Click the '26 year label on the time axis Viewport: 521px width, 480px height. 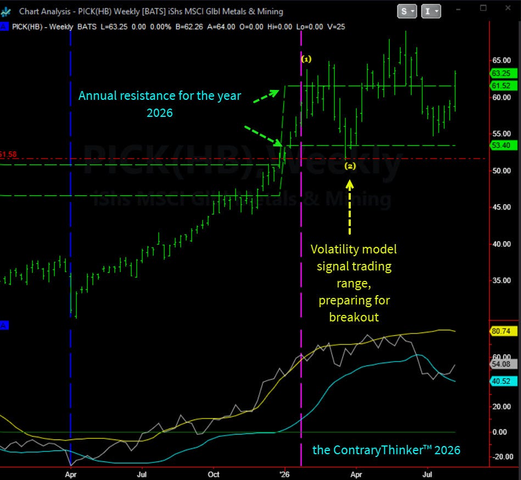[285, 475]
